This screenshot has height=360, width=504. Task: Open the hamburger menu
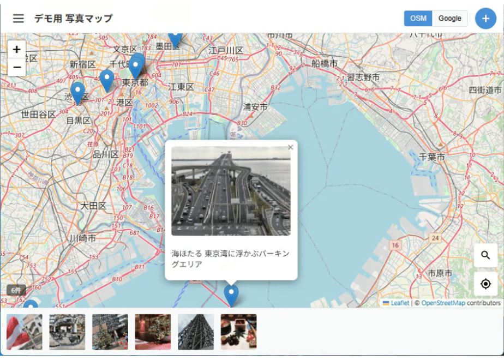tap(19, 19)
